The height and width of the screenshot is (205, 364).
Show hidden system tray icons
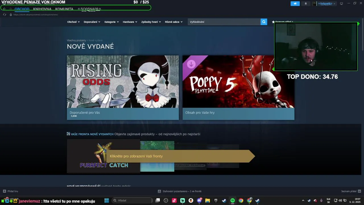pyautogui.click(x=303, y=200)
